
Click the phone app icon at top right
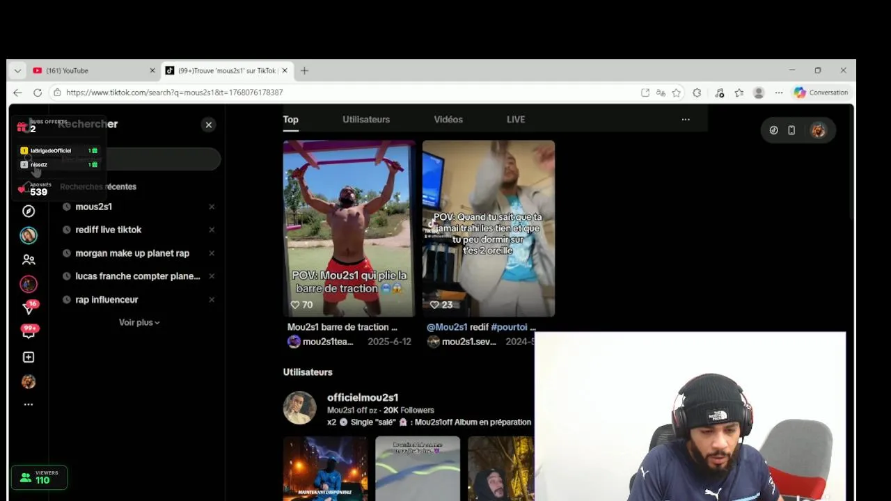point(791,130)
